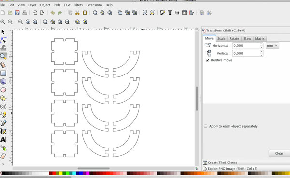Viewport: 290px width, 178px height.
Task: Select the Star polygon tool
Action: 3,98
